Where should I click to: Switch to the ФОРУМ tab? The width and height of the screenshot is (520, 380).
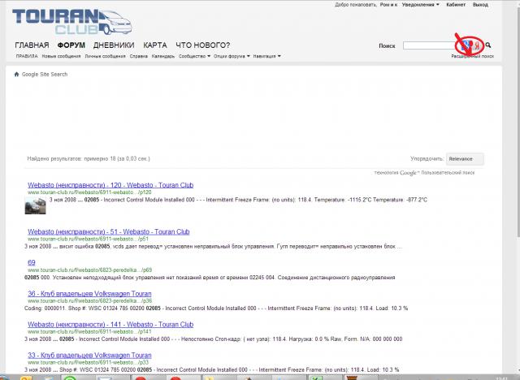(71, 45)
